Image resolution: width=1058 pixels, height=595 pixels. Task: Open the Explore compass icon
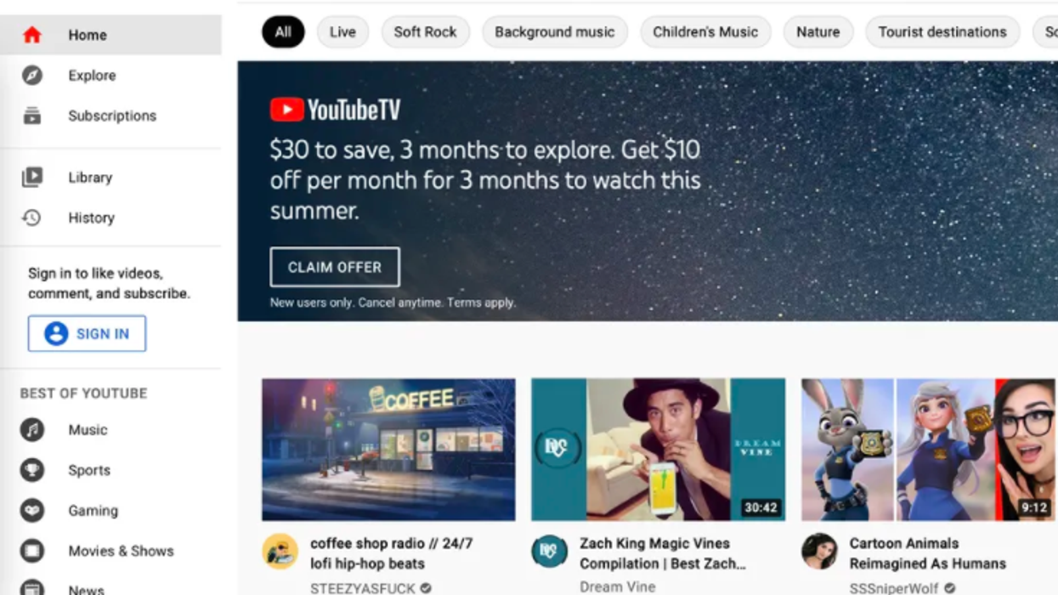[32, 76]
